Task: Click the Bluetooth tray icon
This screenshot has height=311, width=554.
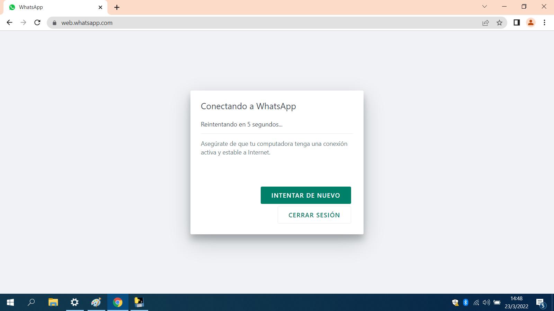Action: [466, 303]
